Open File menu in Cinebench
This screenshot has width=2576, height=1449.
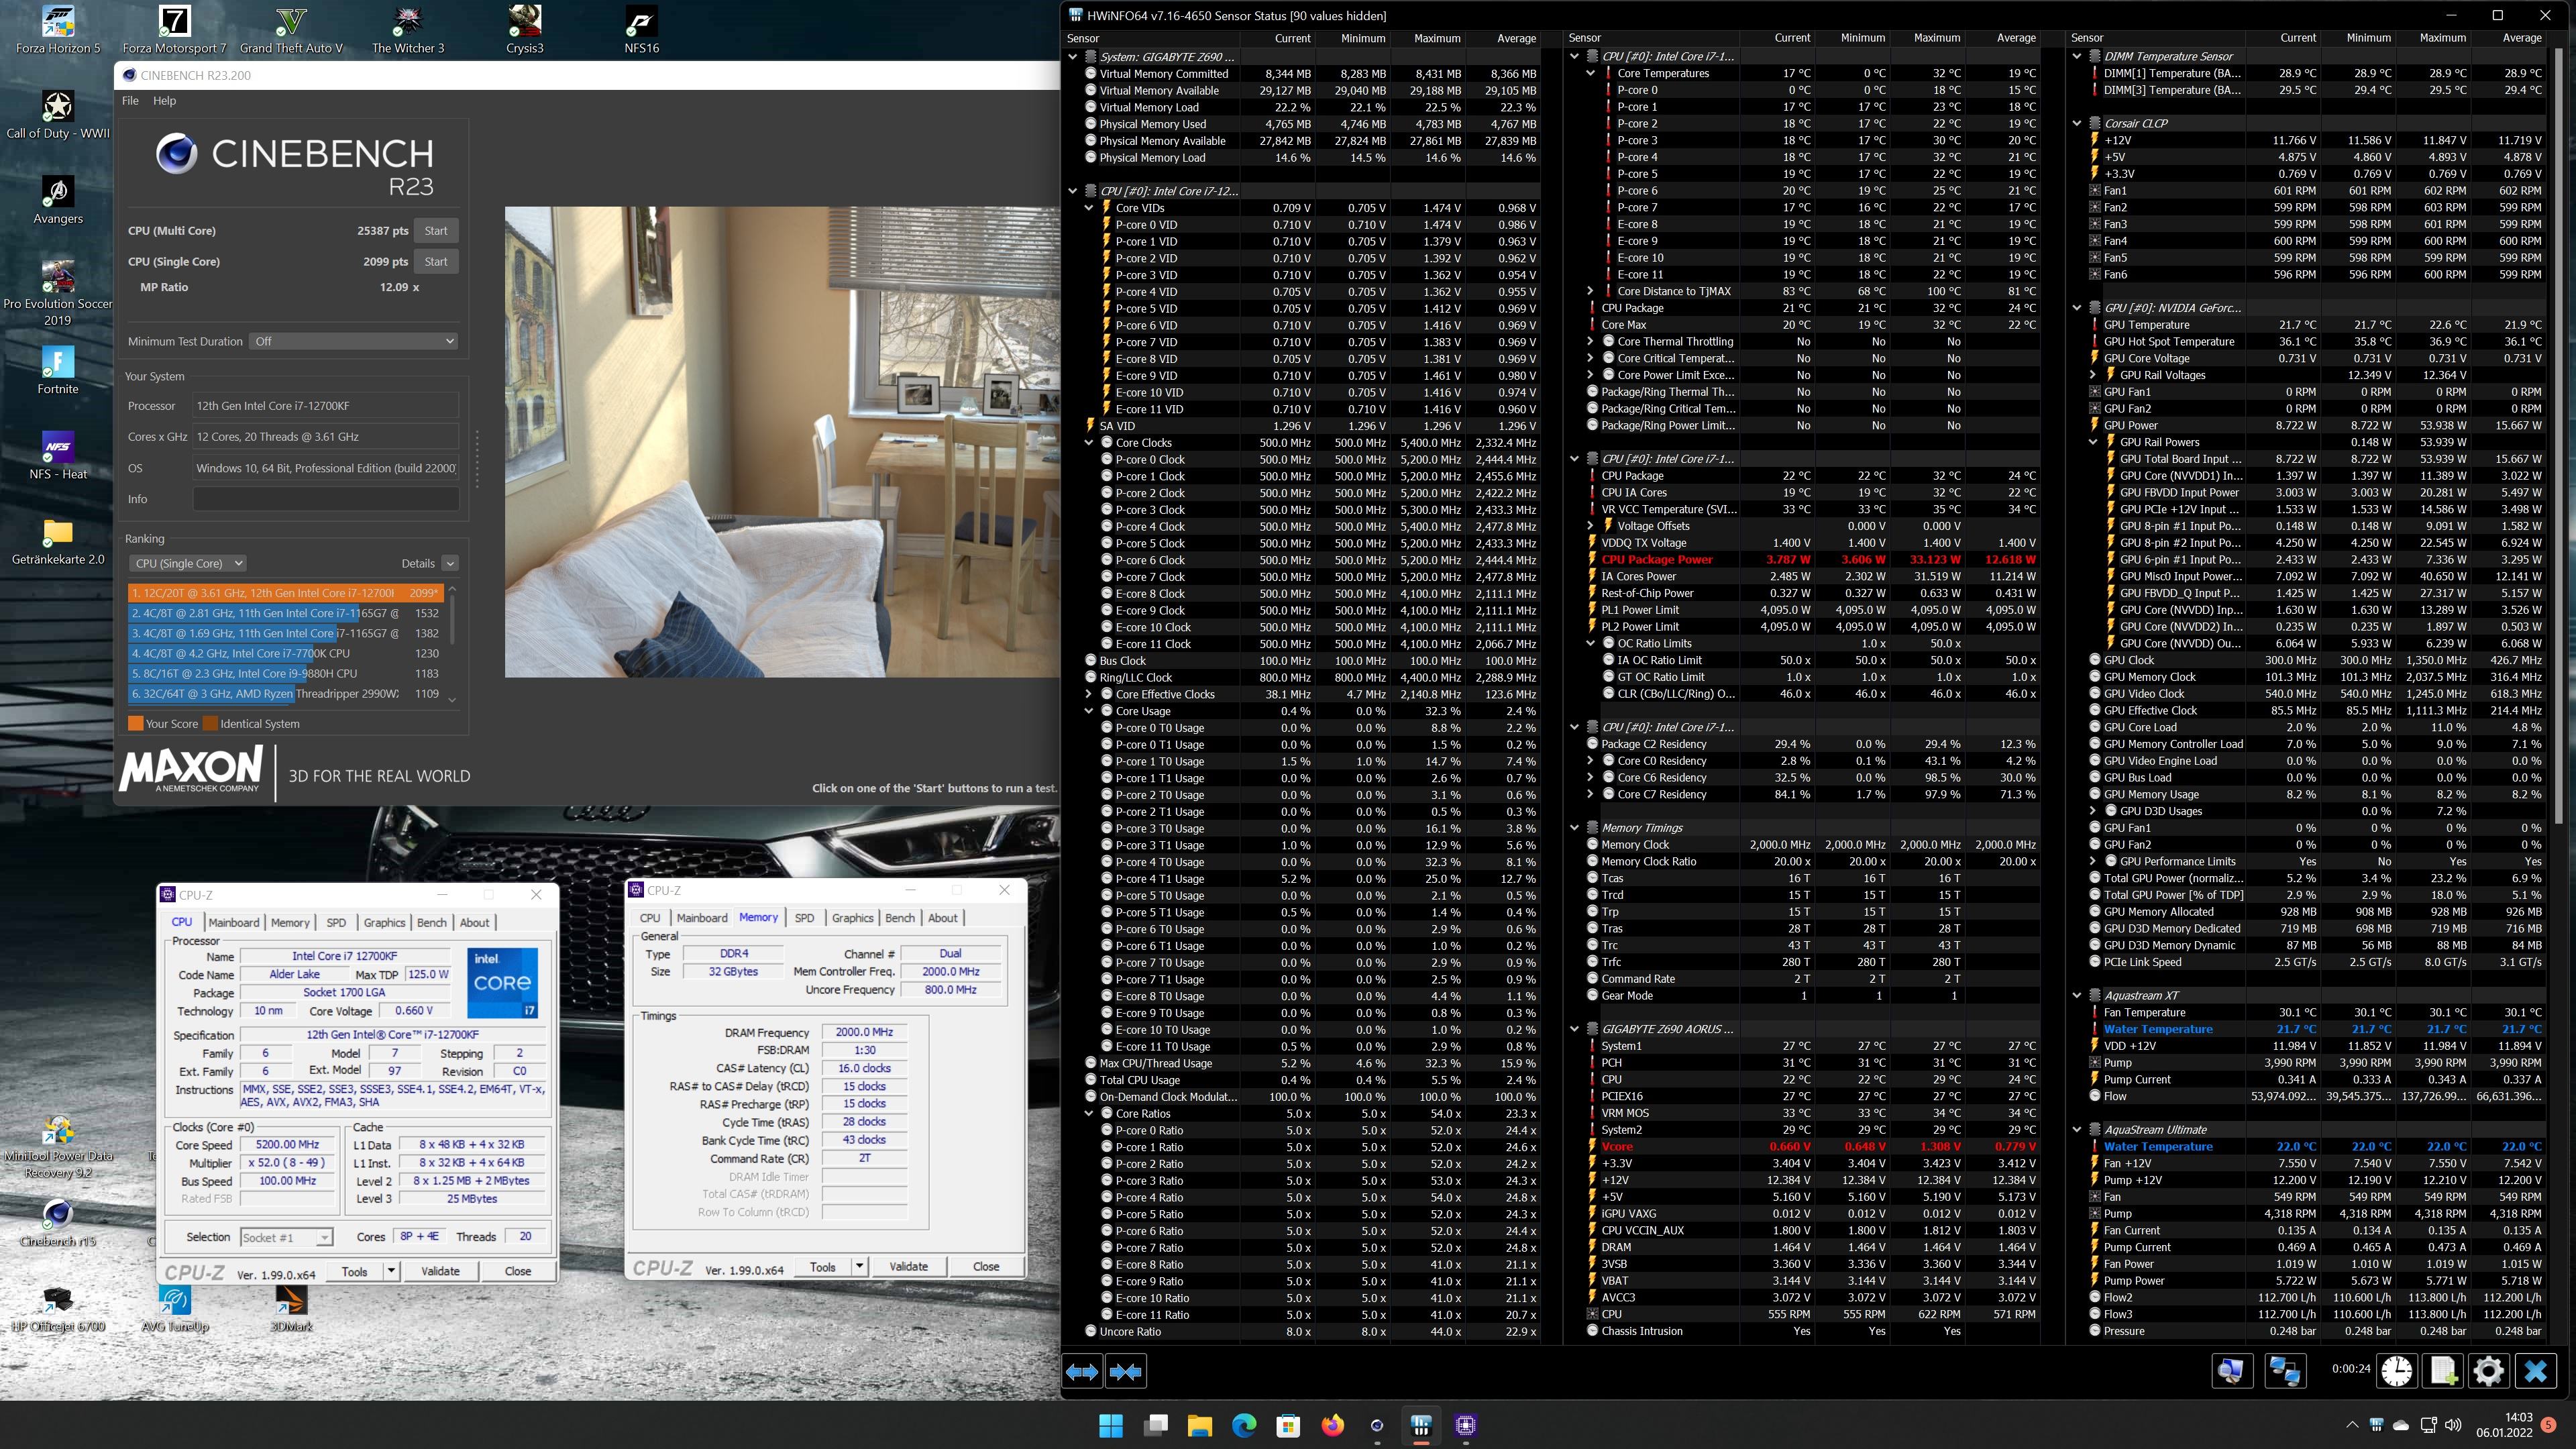[x=130, y=100]
